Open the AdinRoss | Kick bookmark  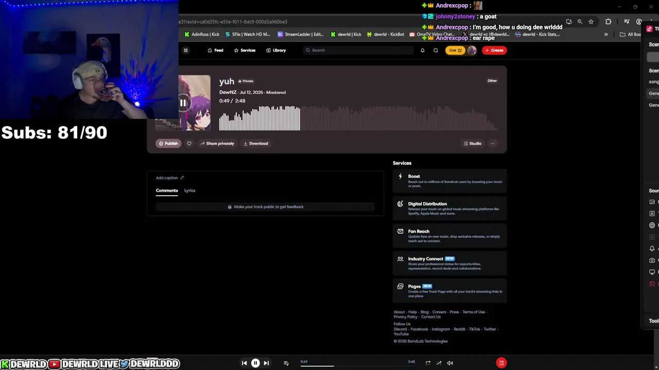tap(202, 34)
